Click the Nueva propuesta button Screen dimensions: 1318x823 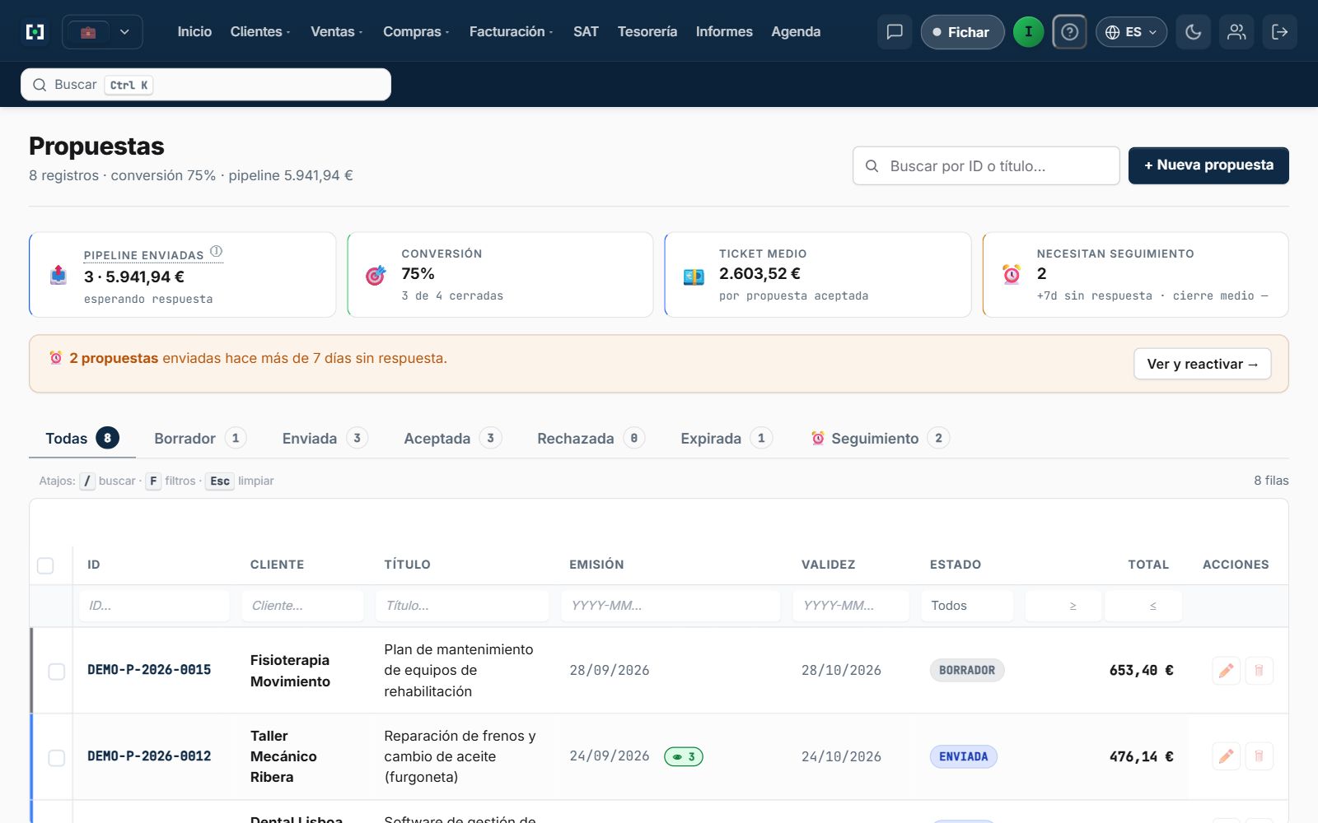point(1208,165)
